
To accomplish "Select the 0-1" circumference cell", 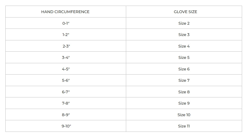I will click(x=66, y=23).
